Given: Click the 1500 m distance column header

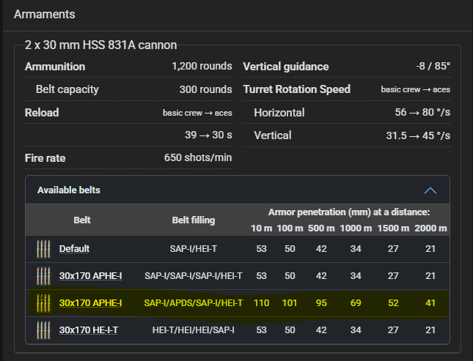Looking at the screenshot, I should tap(393, 228).
